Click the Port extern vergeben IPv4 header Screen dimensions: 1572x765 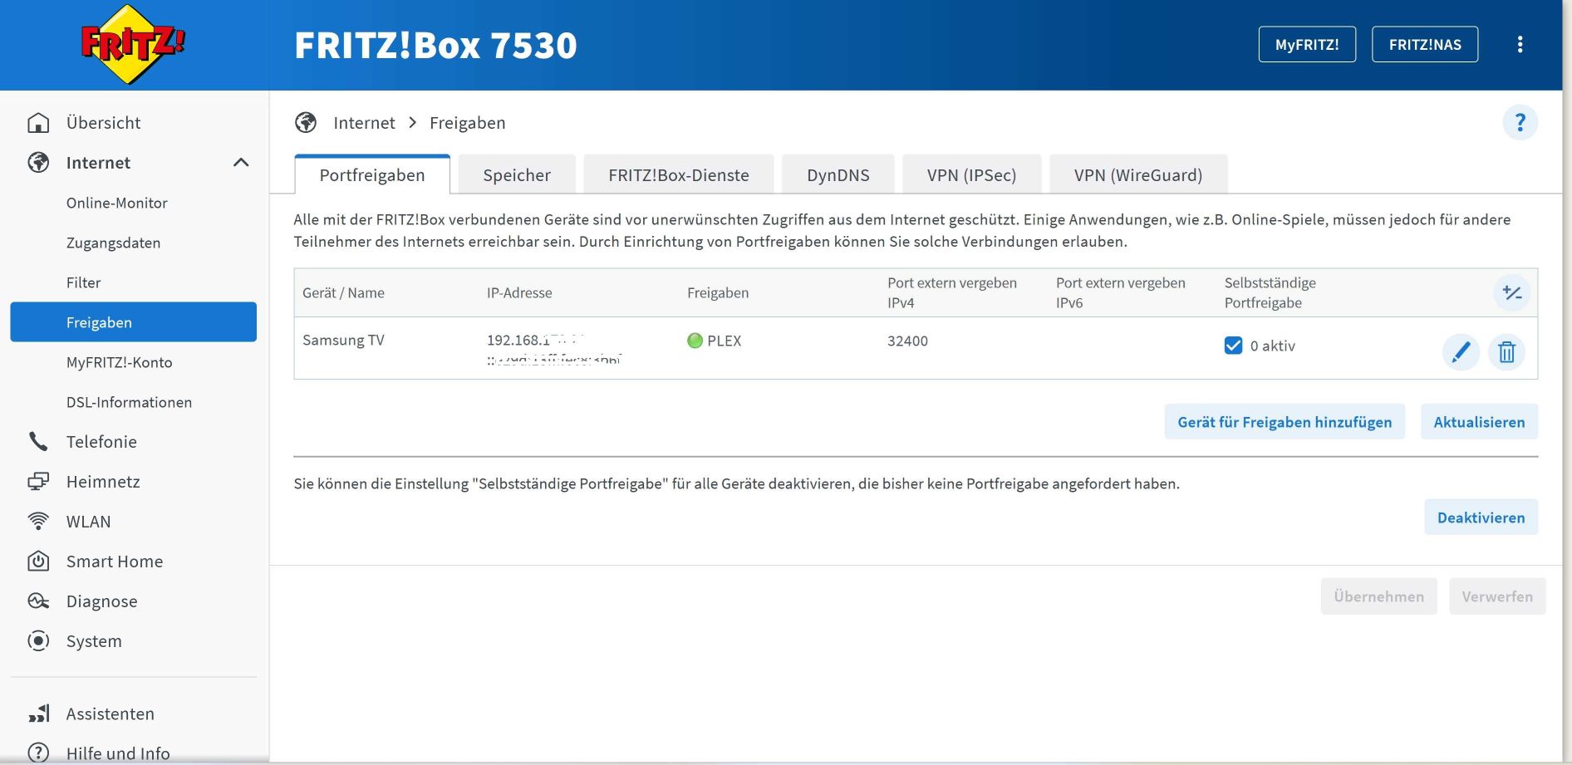[952, 293]
